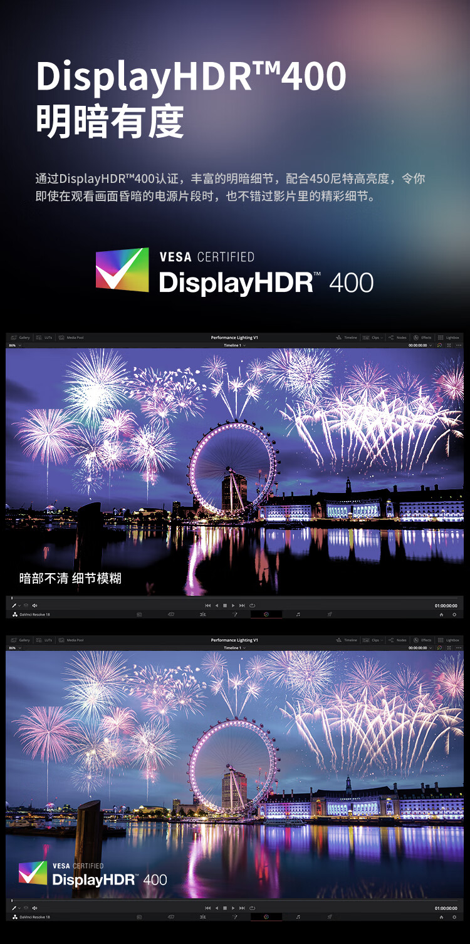Open Lightbox in the lower HDR Resolve window
470x944 pixels.
pyautogui.click(x=448, y=640)
